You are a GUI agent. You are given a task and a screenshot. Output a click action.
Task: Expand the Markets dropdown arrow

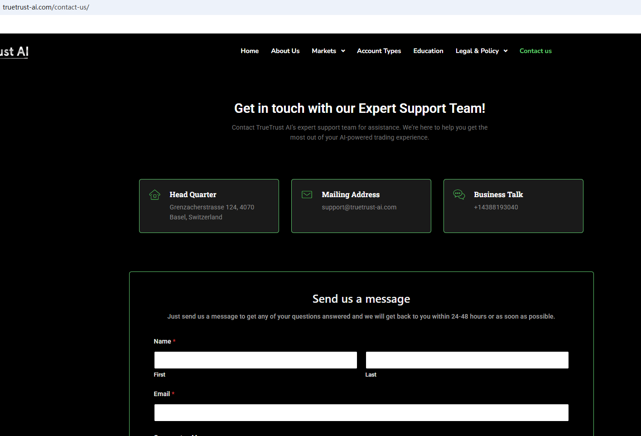pyautogui.click(x=343, y=51)
